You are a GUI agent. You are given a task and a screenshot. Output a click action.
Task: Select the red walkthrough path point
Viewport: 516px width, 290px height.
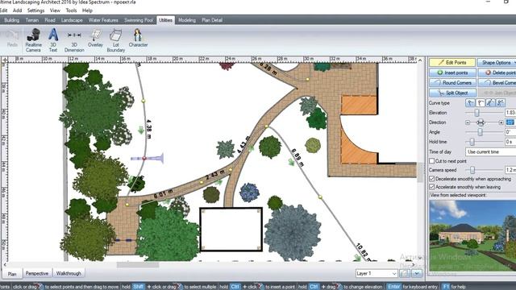[x=144, y=159]
